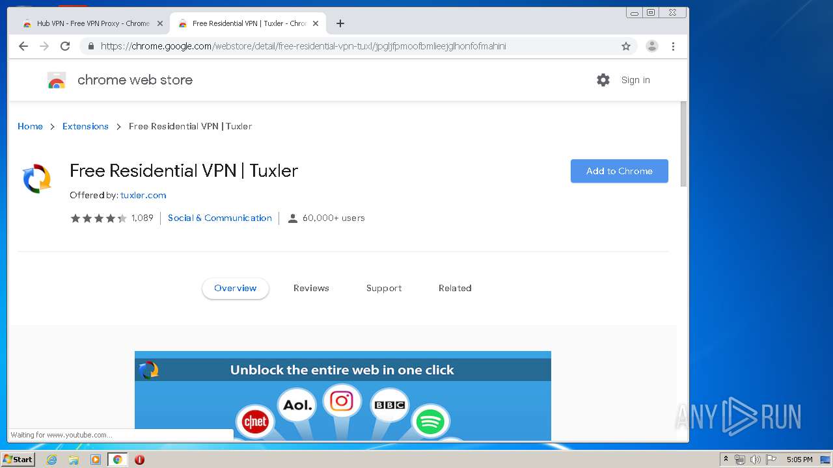Click the Instagram icon in the screenshot

click(342, 401)
